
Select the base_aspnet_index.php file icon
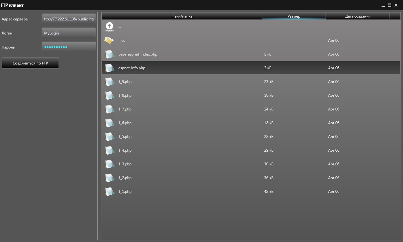coord(109,54)
